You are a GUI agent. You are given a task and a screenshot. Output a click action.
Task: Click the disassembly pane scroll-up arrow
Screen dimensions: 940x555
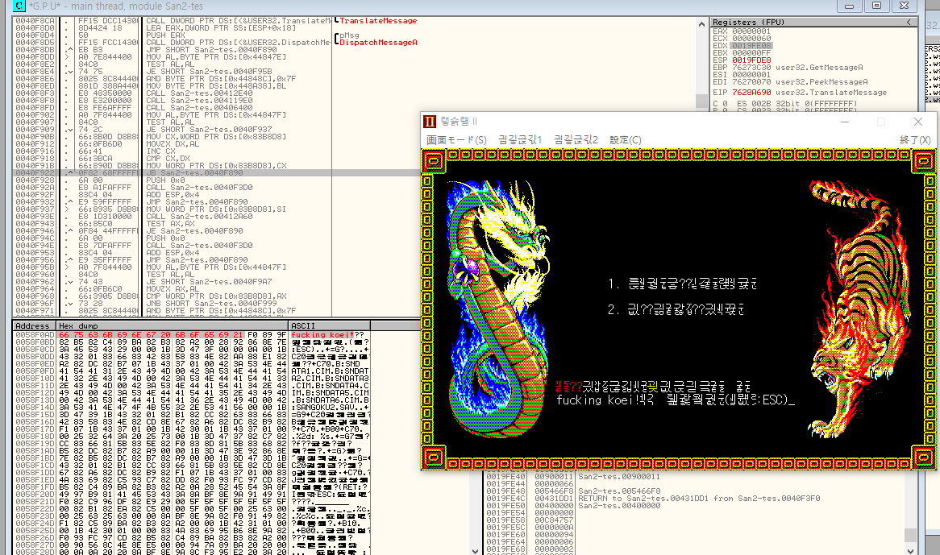pos(701,24)
